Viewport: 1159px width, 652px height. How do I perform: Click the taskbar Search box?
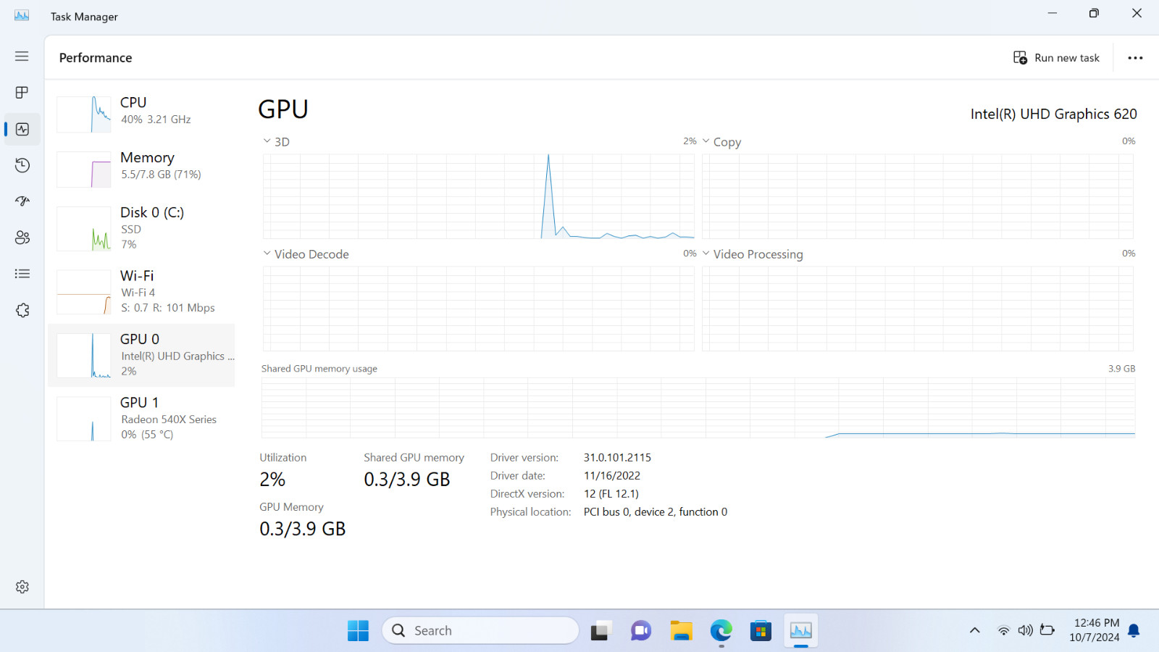480,631
